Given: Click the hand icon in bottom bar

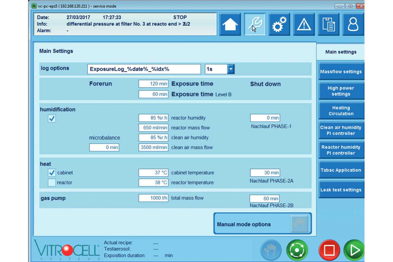Looking at the screenshot, I should click(x=271, y=250).
